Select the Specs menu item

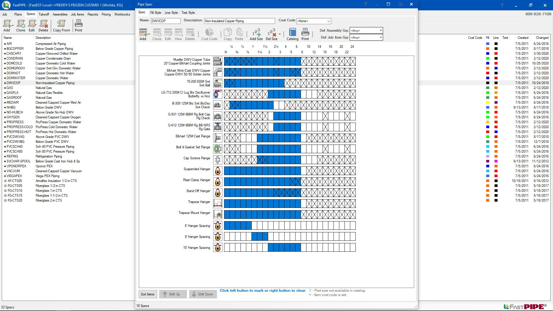click(x=31, y=14)
